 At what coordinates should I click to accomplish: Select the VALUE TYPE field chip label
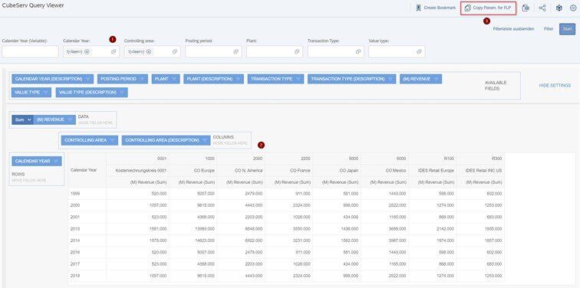point(28,93)
